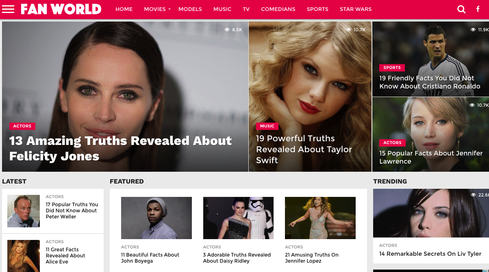Open 14 Remarkable Secrets On Liv Tyler

click(430, 254)
